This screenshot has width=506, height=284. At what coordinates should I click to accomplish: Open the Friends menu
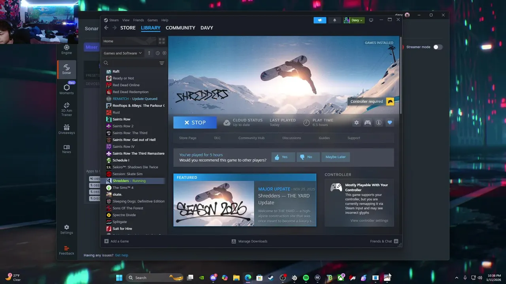tap(138, 20)
